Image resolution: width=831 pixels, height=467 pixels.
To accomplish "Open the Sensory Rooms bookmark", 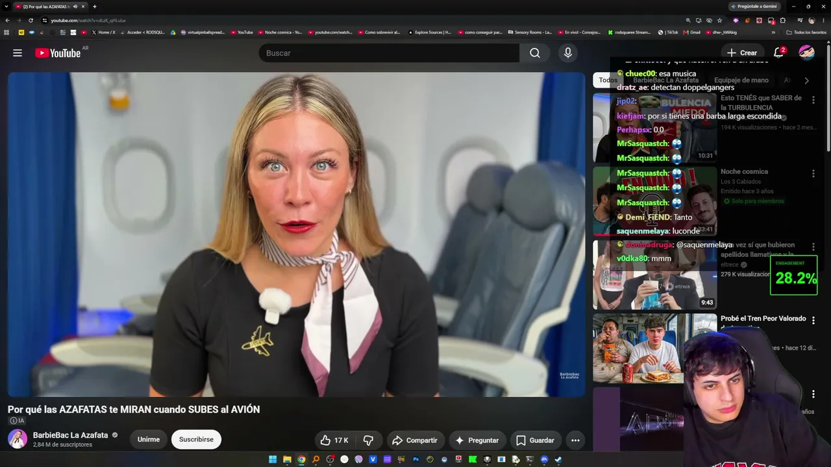I will click(530, 32).
